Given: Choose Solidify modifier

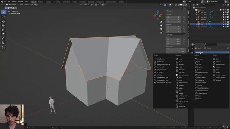Looking at the screenshot, I should click(181, 93).
